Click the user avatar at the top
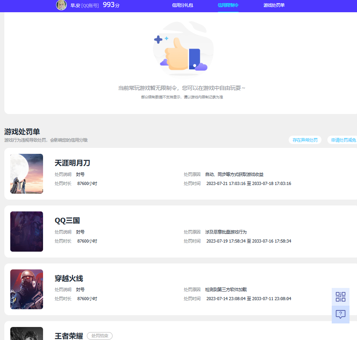Image resolution: width=357 pixels, height=340 pixels. coord(61,6)
